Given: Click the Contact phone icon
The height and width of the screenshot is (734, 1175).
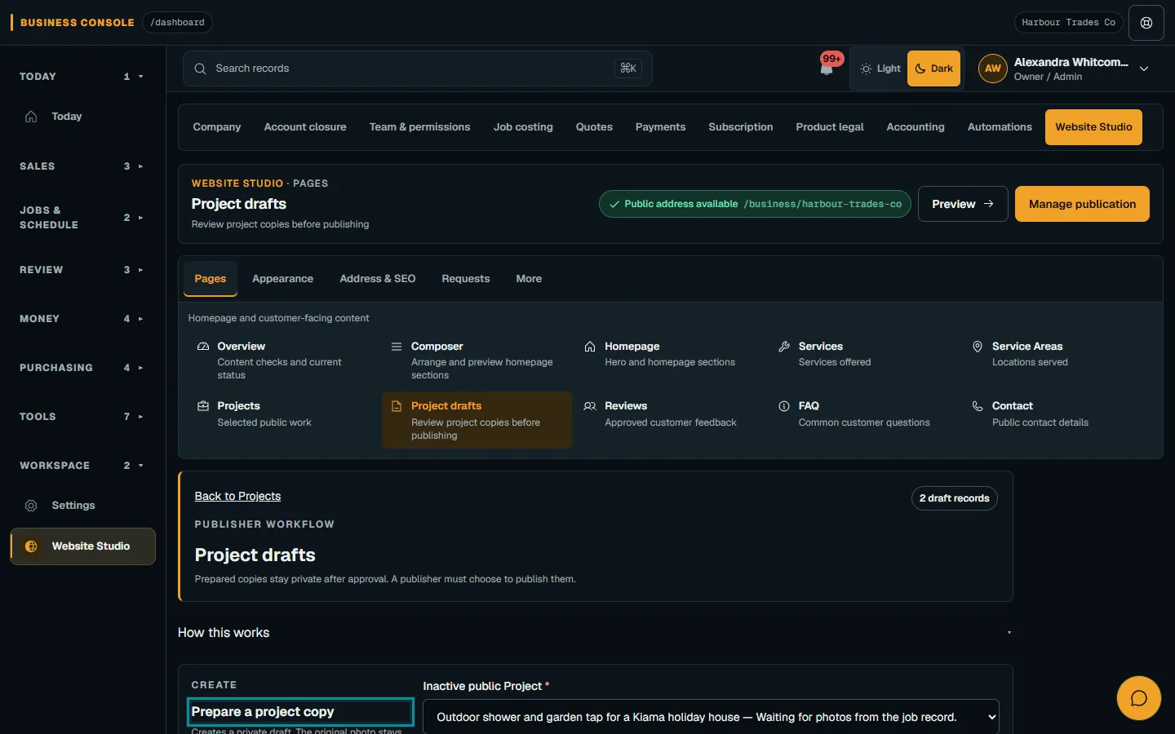Looking at the screenshot, I should [978, 406].
